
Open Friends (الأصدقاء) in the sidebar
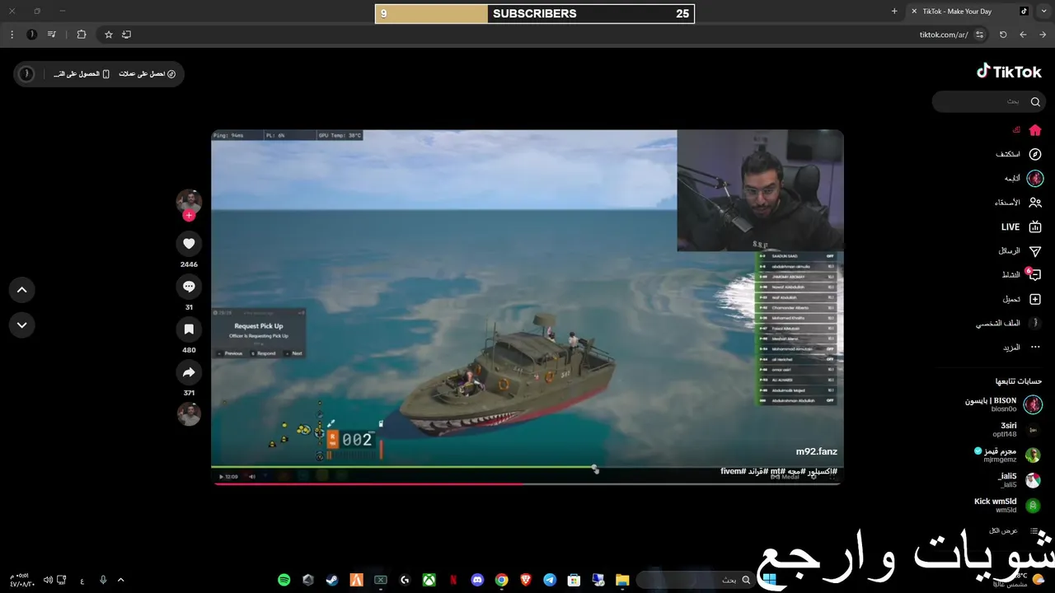tap(1018, 203)
